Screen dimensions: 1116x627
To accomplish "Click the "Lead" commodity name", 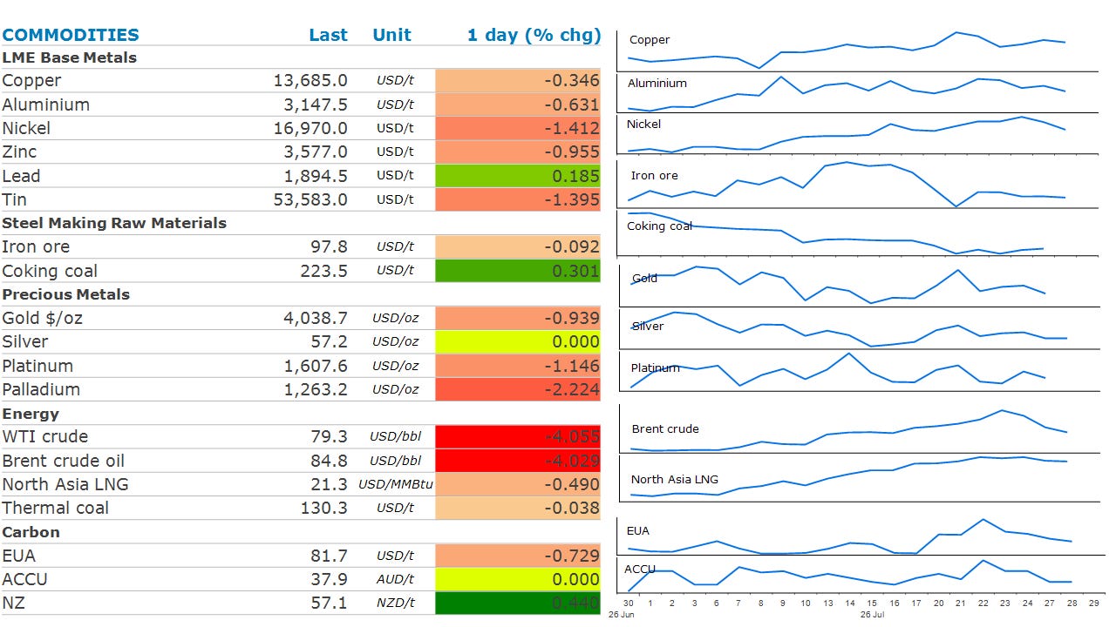I will coord(21,176).
